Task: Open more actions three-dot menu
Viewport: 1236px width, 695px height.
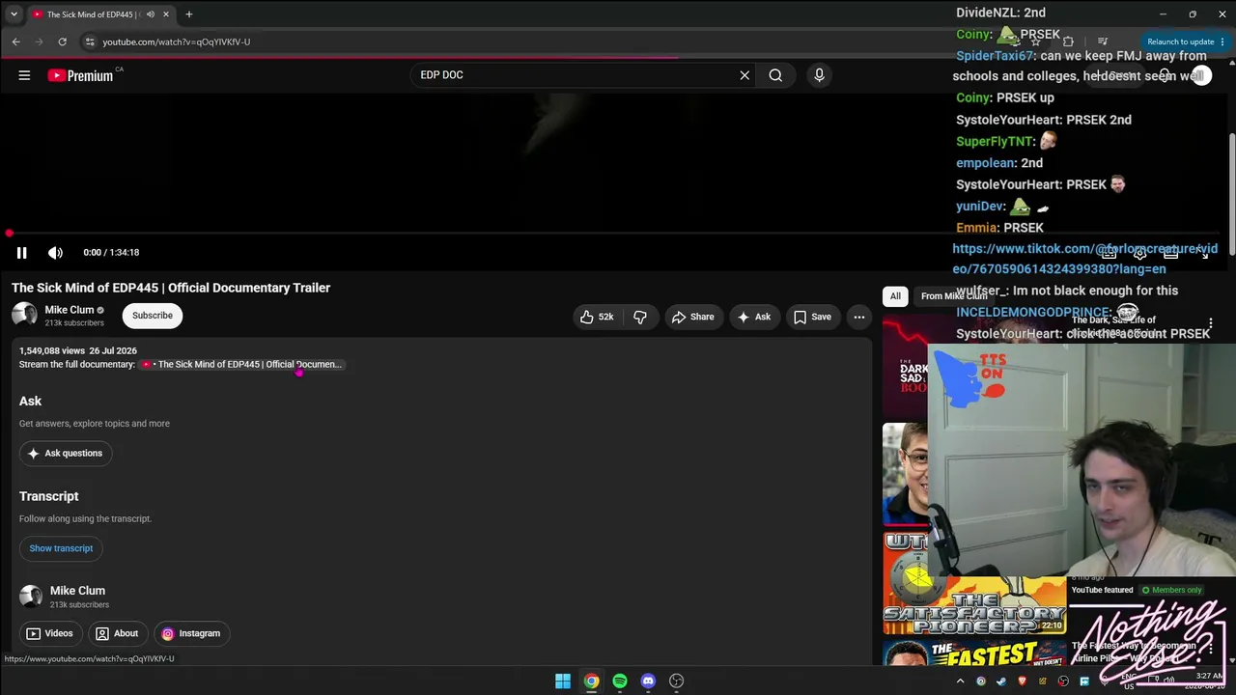Action: [858, 317]
